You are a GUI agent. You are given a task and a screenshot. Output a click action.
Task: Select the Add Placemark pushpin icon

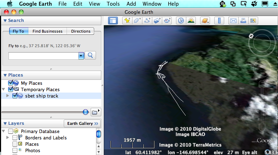click(x=127, y=21)
